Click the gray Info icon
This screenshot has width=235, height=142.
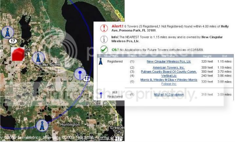point(104,39)
